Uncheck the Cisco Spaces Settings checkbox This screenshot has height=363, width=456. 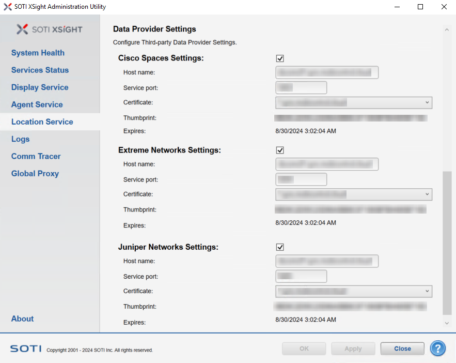(x=280, y=58)
